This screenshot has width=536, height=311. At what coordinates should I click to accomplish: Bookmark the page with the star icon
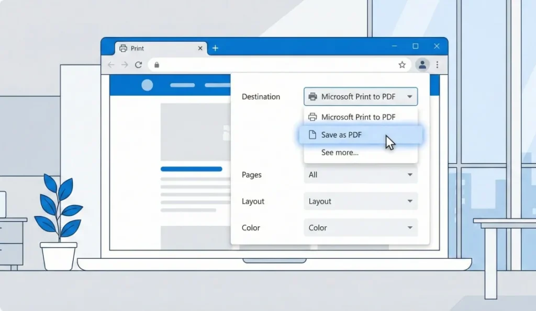pyautogui.click(x=402, y=64)
